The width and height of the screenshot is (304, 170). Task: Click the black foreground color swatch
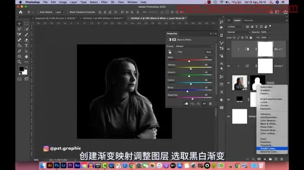(x=21, y=69)
